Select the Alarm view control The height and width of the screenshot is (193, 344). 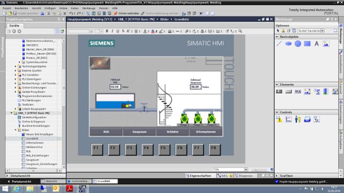(279, 119)
